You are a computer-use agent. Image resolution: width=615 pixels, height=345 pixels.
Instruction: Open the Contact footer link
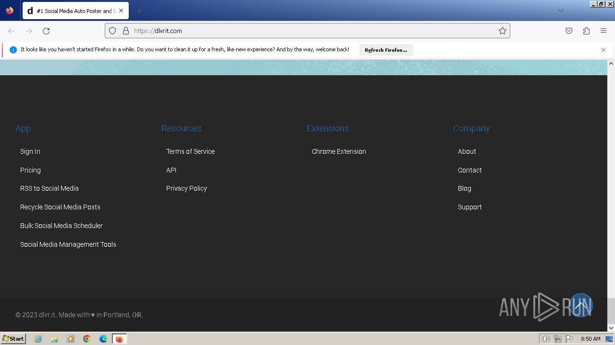(x=470, y=170)
